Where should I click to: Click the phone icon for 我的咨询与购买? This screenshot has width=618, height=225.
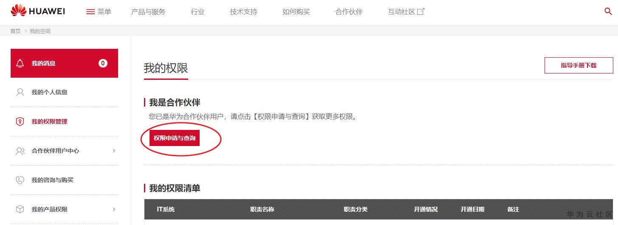pyautogui.click(x=20, y=180)
